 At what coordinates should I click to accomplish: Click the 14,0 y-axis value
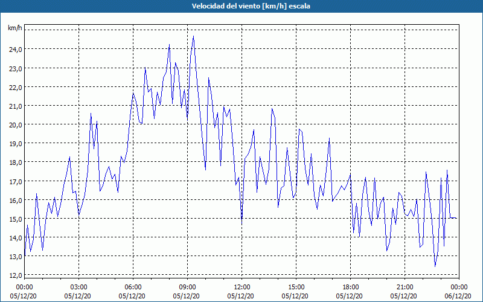tap(16, 237)
